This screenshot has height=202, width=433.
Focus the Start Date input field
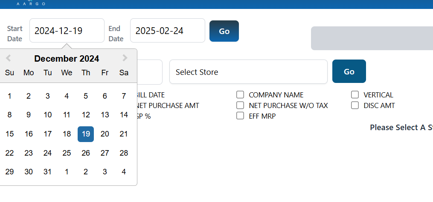(67, 31)
